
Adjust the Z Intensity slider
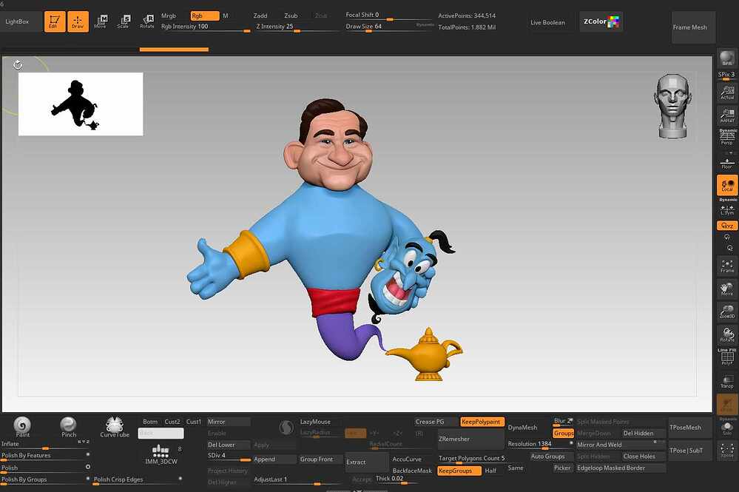tap(297, 27)
